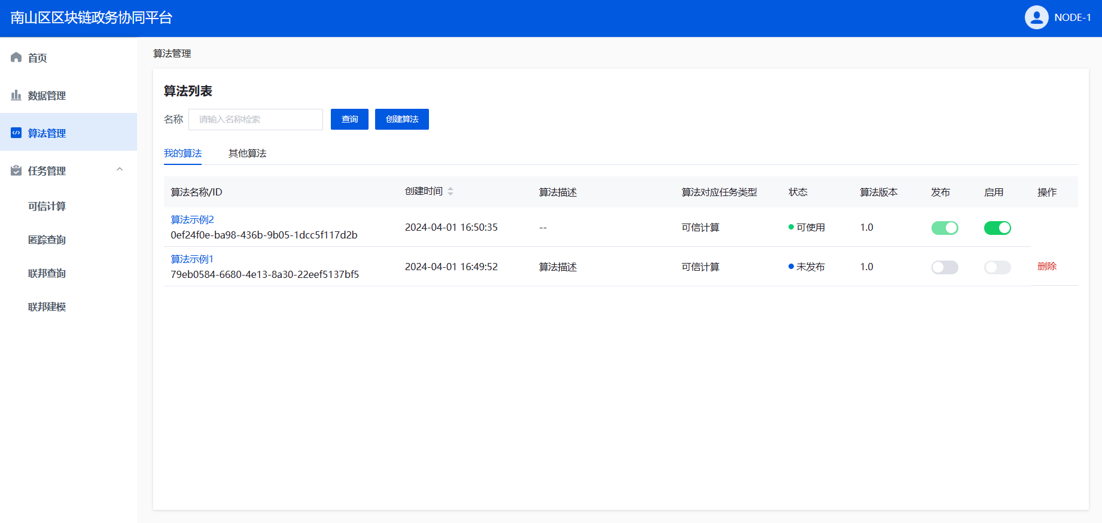This screenshot has width=1102, height=523.
Task: Click timestamp 2024-04-01 16:49:52
Action: point(451,267)
